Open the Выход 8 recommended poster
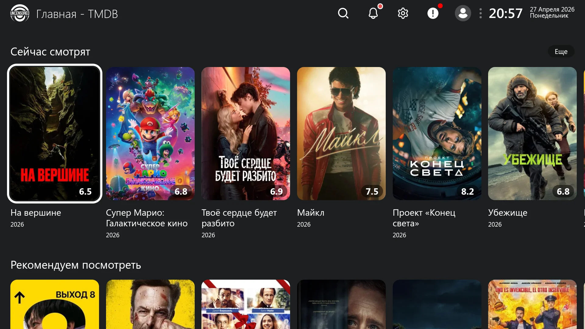 (55, 304)
